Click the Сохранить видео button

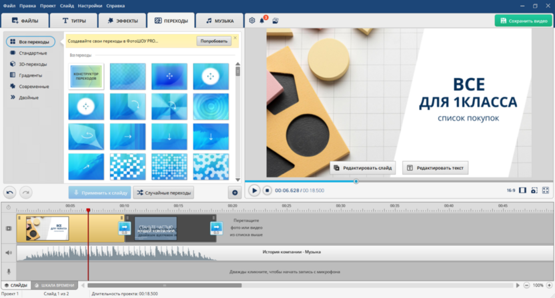click(523, 21)
